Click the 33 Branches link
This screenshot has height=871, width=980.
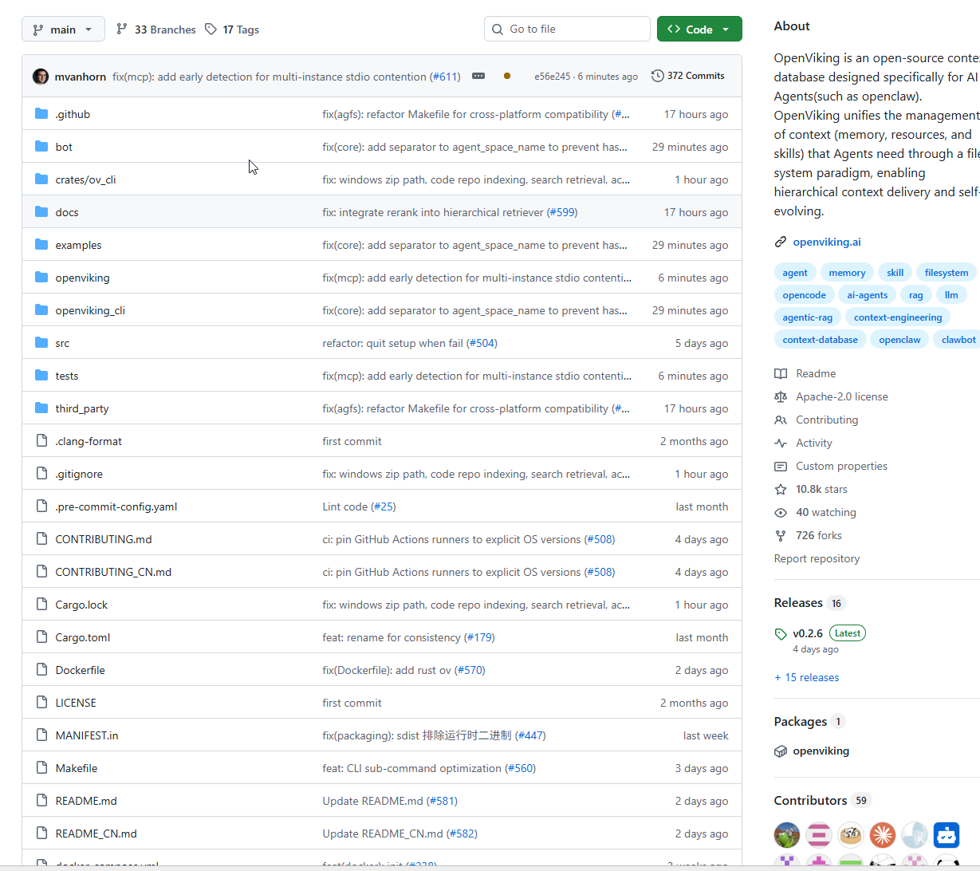click(156, 30)
